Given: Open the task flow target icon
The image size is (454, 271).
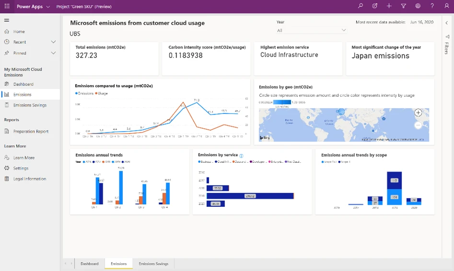Looking at the screenshot, I should (x=375, y=6).
